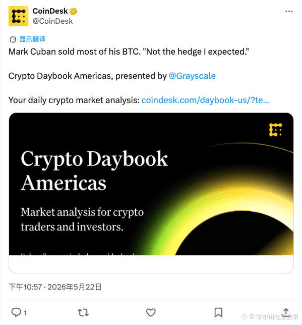Open the Crypto Daybook Americas card image
302x325 pixels.
[151, 184]
